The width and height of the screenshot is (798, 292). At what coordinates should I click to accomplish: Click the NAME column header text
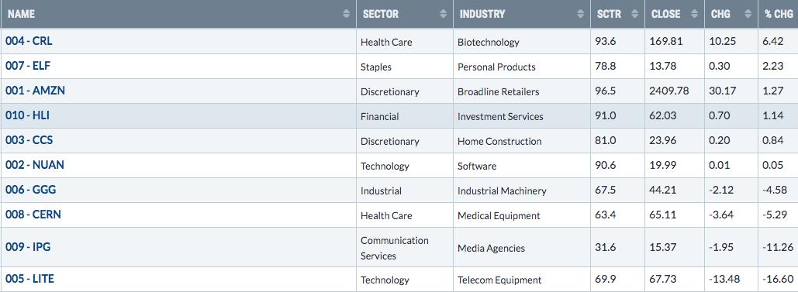click(22, 14)
